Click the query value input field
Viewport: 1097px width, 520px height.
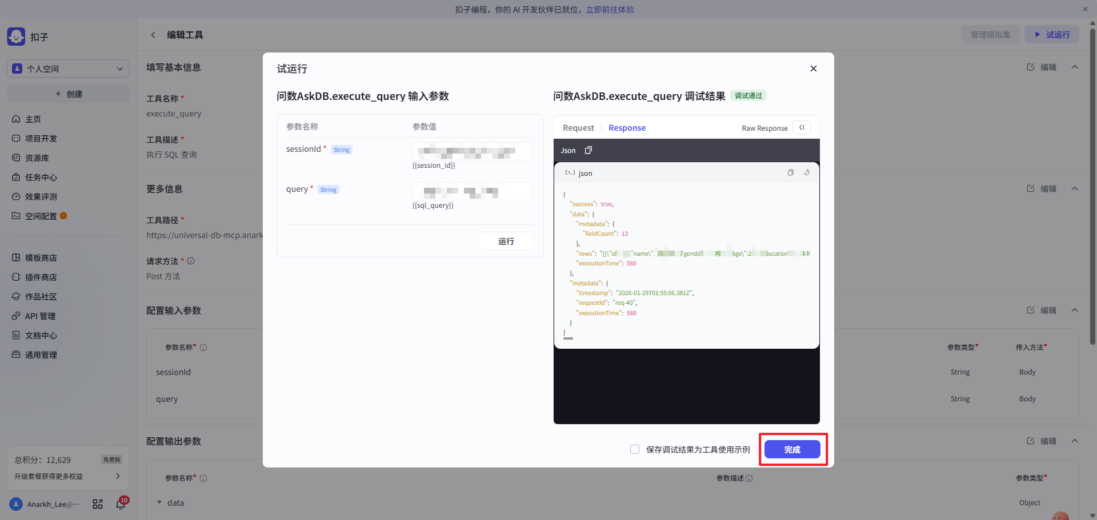pos(473,191)
